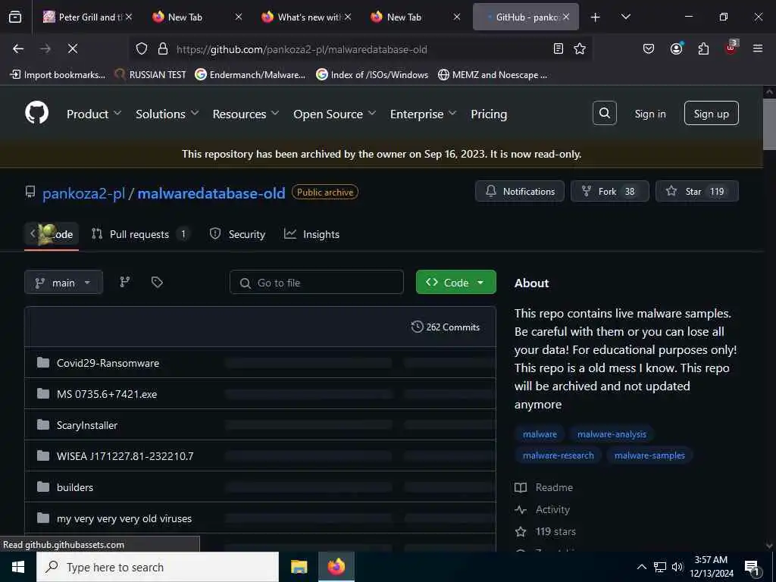776x582 pixels.
Task: Select the malware topic tag
Action: coord(540,434)
